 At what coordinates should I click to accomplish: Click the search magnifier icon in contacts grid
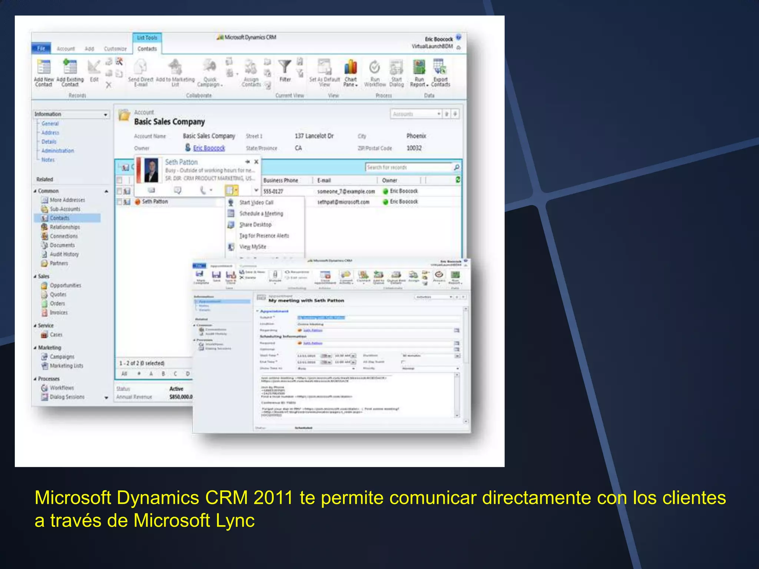457,167
